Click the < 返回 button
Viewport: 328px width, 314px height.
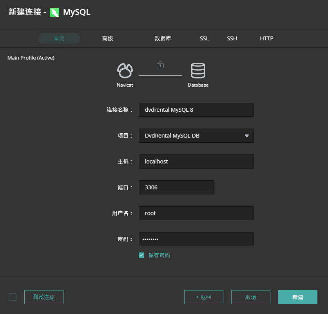tap(204, 297)
